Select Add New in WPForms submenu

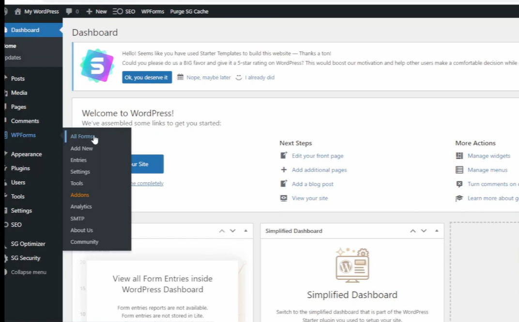(x=81, y=148)
